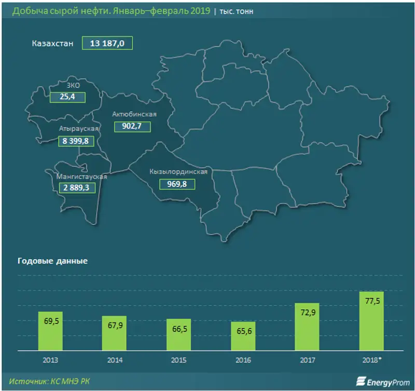Click the Кызылординская region name label

[178, 171]
